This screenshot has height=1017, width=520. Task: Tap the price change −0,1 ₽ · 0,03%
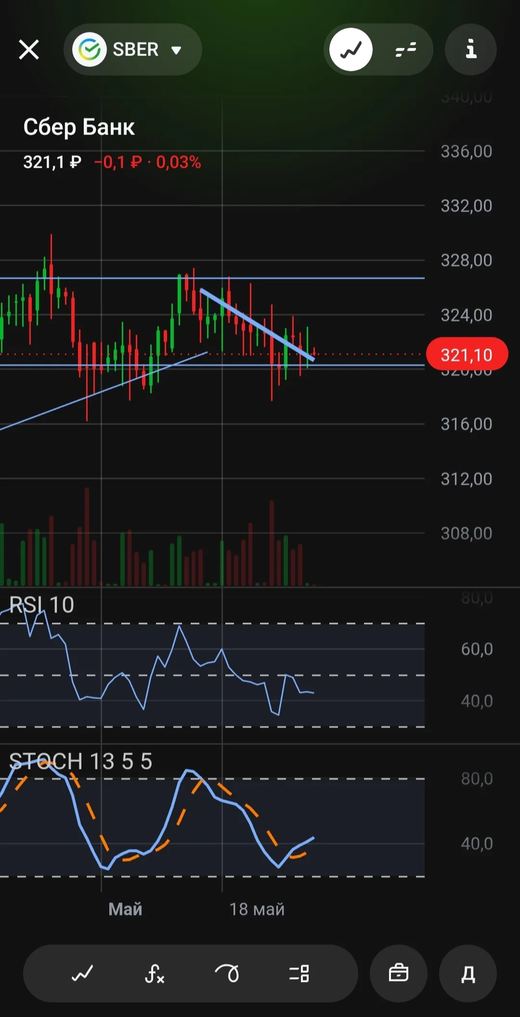point(147,162)
